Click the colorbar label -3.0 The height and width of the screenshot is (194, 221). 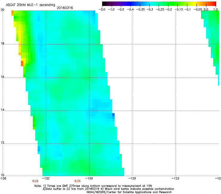click(102, 10)
